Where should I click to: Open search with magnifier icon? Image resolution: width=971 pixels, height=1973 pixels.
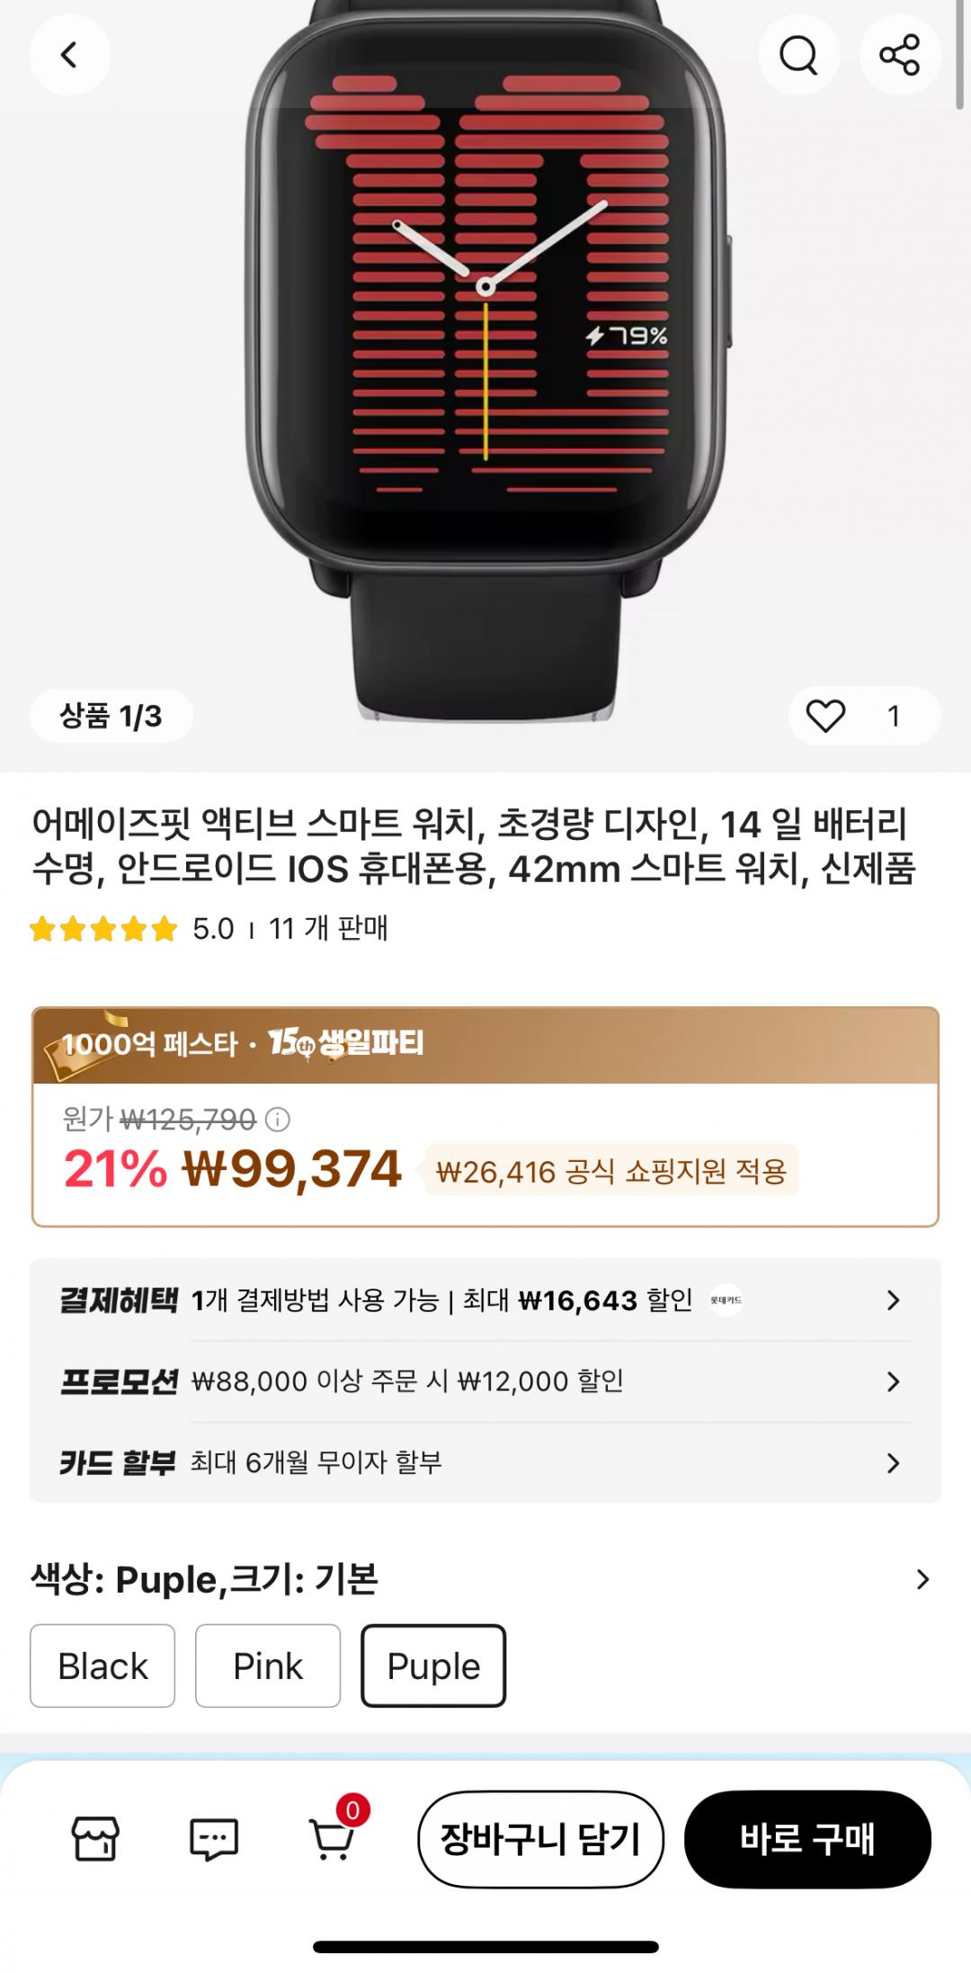[x=798, y=56]
